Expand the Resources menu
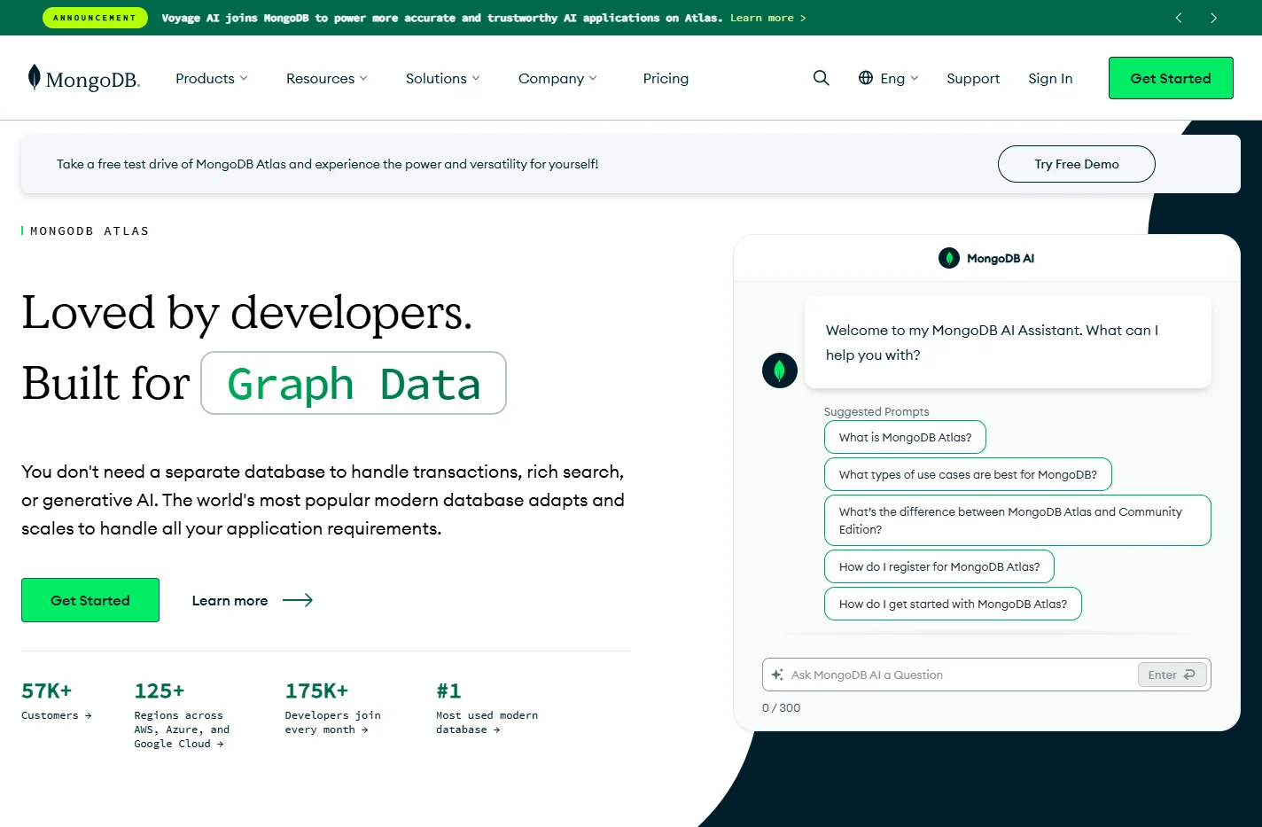The height and width of the screenshot is (827, 1262). point(326,78)
